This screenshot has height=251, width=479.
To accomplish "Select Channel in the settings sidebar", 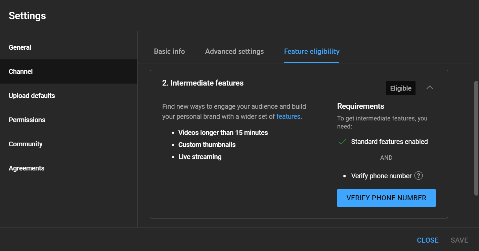I will click(21, 71).
